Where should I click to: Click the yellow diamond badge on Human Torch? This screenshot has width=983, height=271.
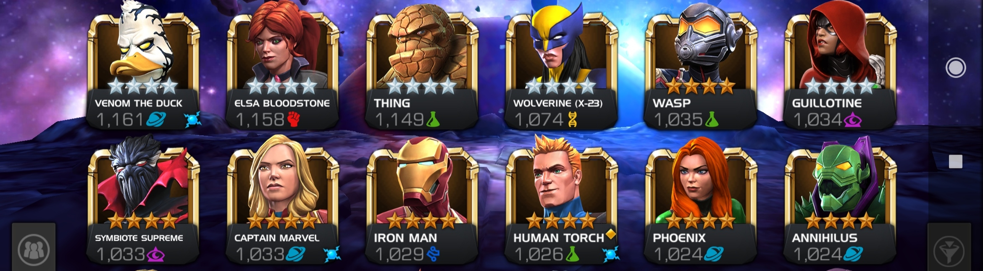pyautogui.click(x=611, y=234)
